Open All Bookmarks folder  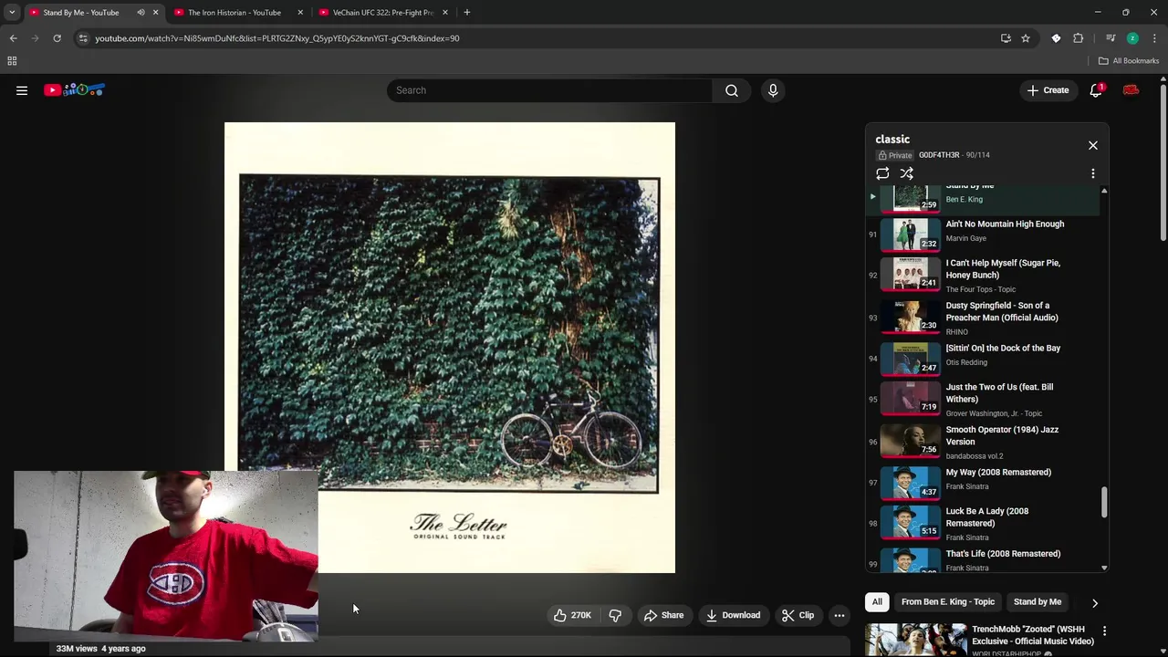(1129, 61)
